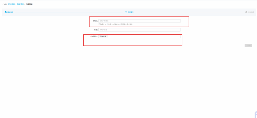Click the 对象存储 service tag
The image size is (257, 118).
tap(103, 36)
